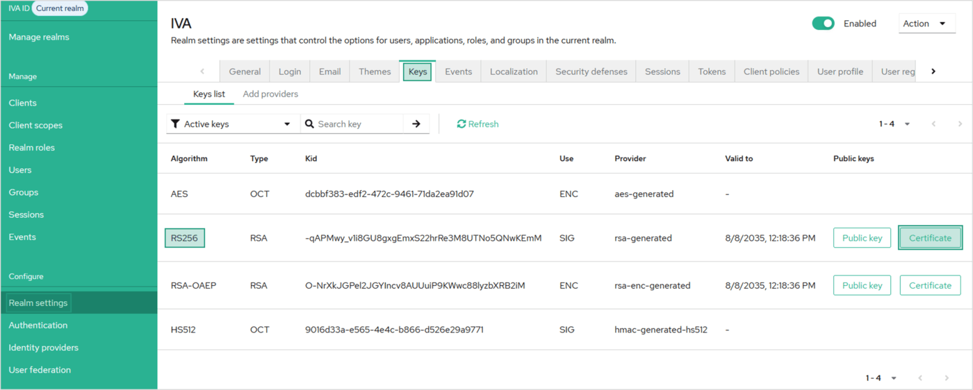This screenshot has height=390, width=973.
Task: Open Identity providers in sidebar
Action: click(44, 348)
